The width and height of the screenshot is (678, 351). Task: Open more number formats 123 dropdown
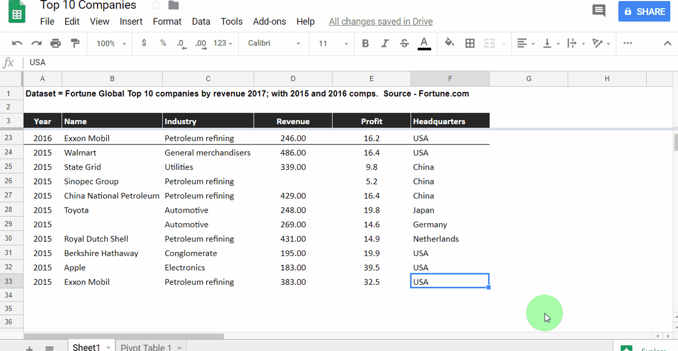pyautogui.click(x=223, y=43)
